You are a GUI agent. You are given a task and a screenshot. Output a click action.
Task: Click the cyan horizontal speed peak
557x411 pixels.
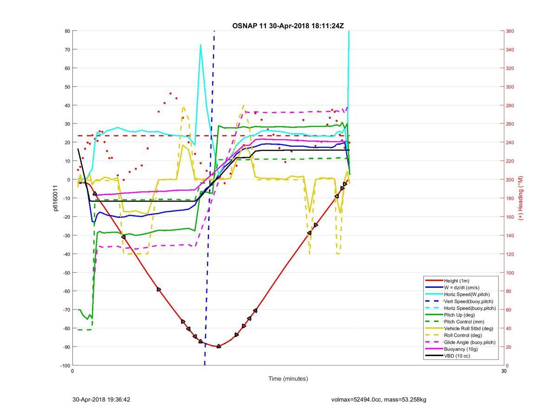pos(201,45)
